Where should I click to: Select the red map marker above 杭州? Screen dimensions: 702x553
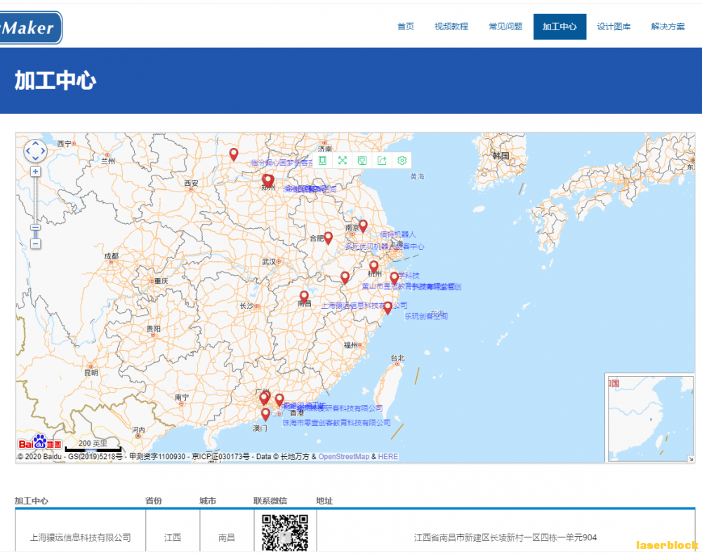[374, 267]
